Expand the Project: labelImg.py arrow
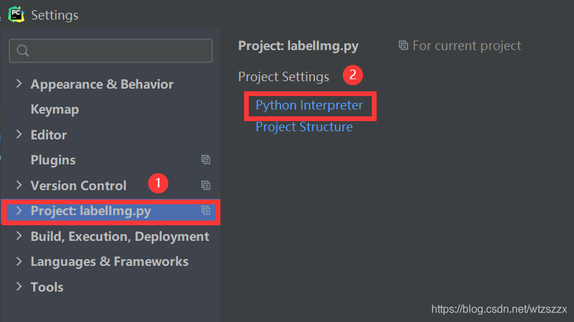The width and height of the screenshot is (574, 322). coord(19,211)
